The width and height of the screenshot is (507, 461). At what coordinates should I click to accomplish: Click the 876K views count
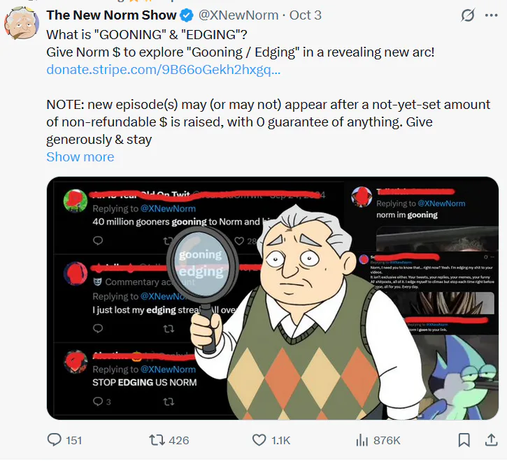[x=387, y=440]
